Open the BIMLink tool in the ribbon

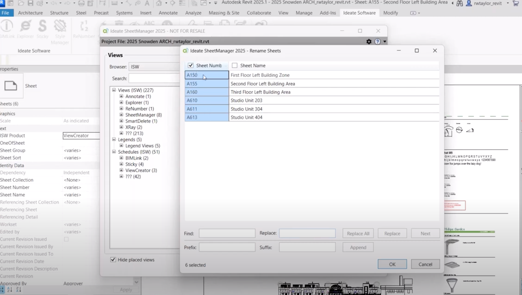coord(7,30)
